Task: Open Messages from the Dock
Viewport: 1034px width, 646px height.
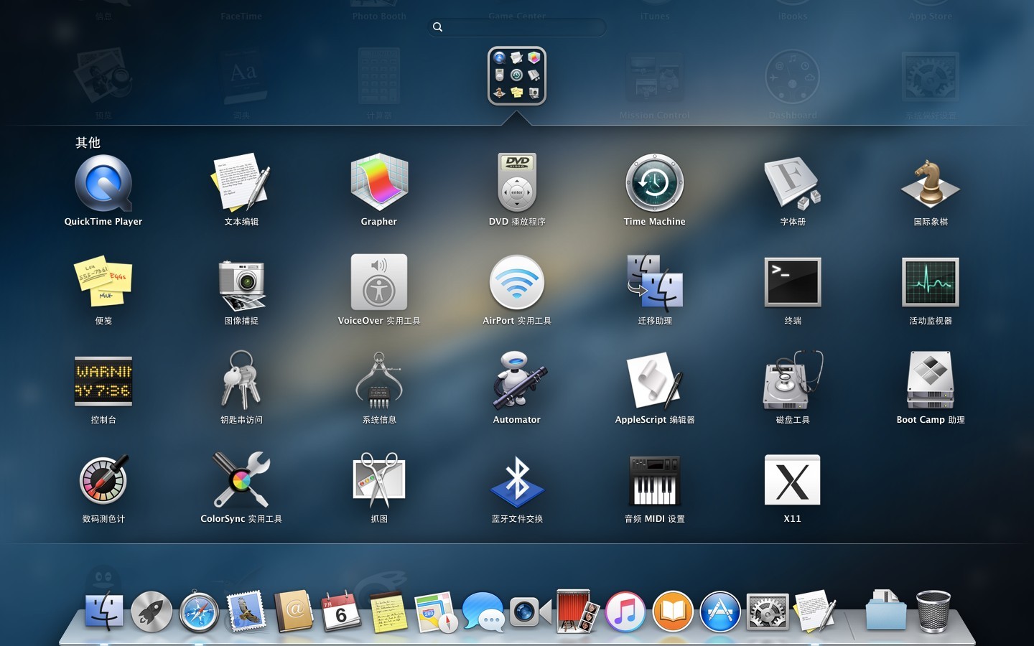Action: 483,612
